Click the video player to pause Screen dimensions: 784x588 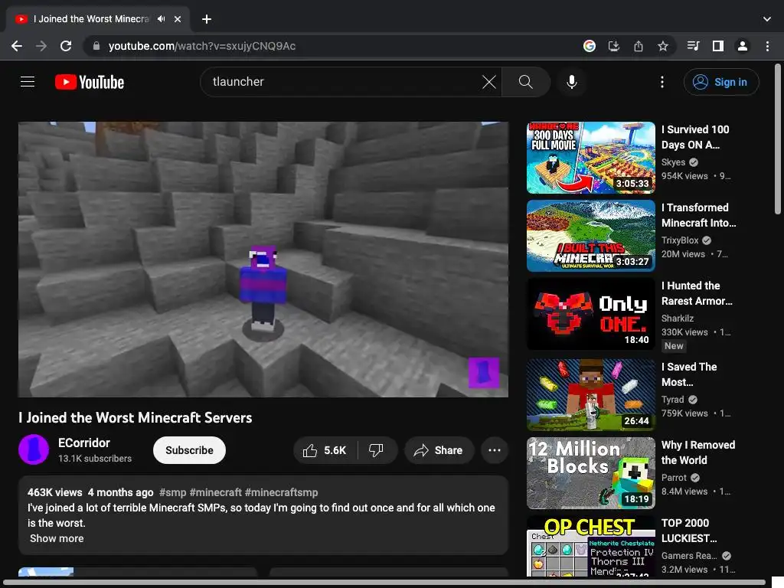coord(263,259)
